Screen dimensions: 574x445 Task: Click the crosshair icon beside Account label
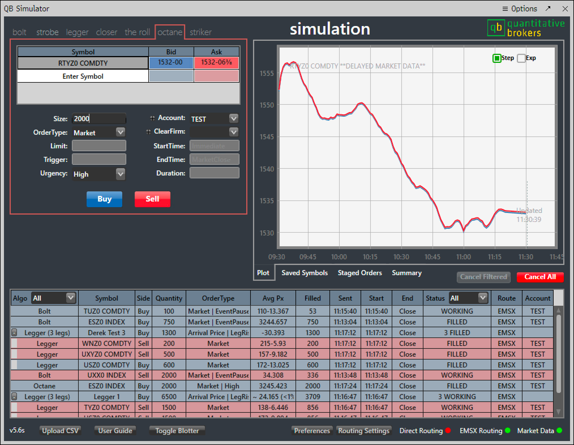point(152,118)
